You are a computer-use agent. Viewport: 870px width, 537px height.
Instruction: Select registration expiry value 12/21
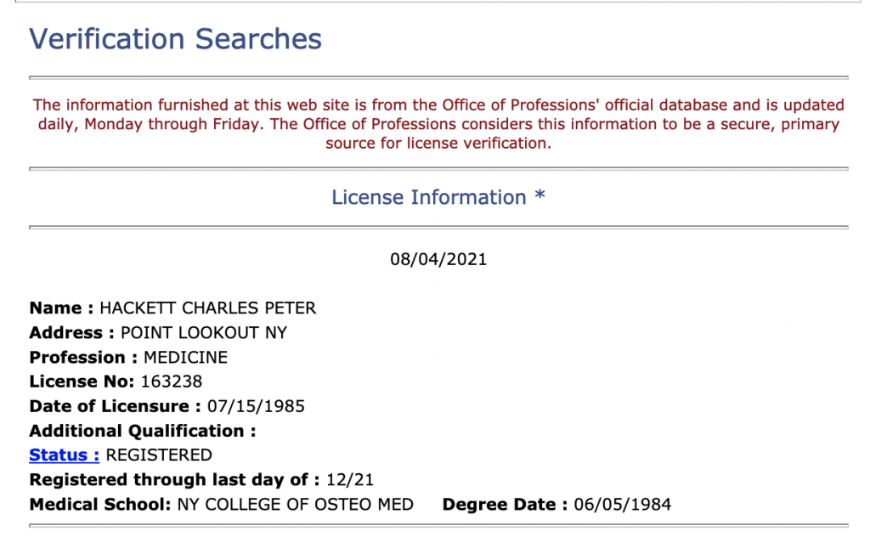349,480
